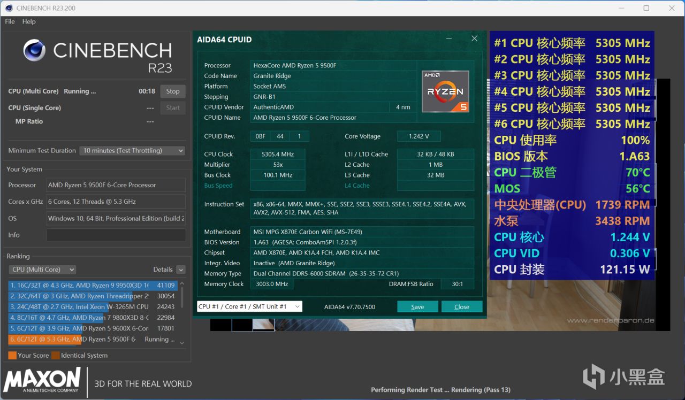Screen dimensions: 685x400
Task: Select the Ryzen 9 9950X3D ranking row
Action: 93,286
